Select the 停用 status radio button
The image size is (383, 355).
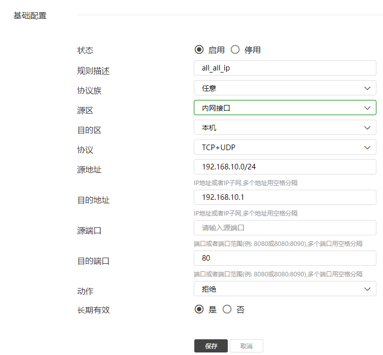pyautogui.click(x=235, y=50)
